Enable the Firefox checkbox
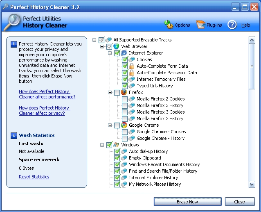The image size is (261, 212). 117,93
